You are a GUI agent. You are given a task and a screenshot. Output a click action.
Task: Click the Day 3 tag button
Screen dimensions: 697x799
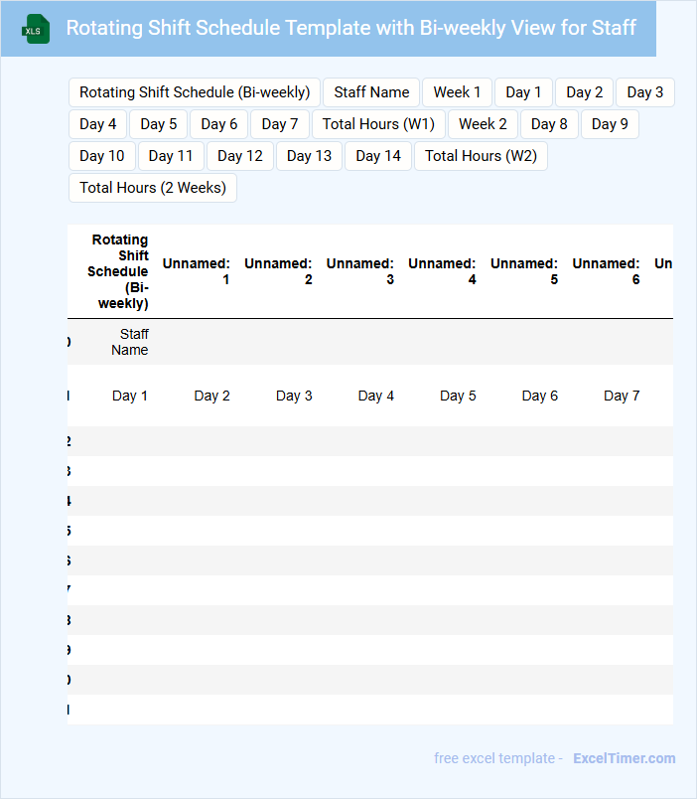point(644,92)
